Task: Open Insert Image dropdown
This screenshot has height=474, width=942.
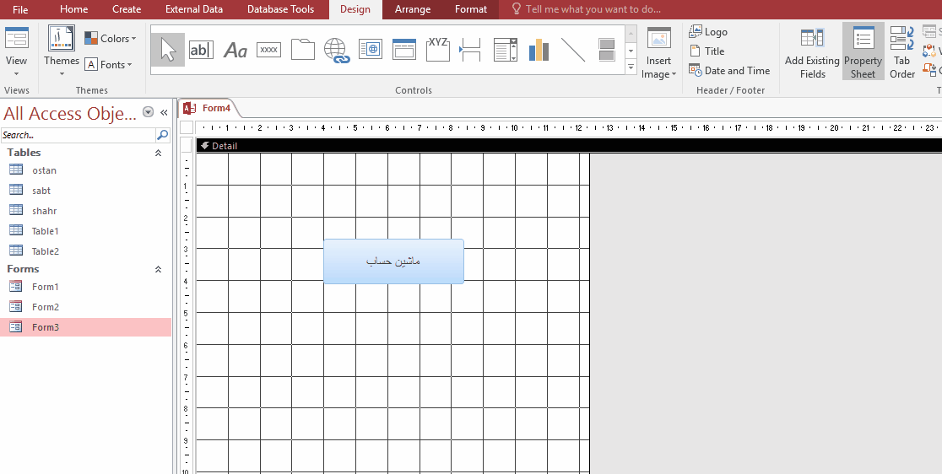Action: tap(658, 67)
